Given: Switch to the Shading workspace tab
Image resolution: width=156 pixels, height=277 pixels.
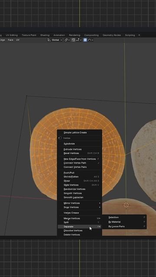Looking at the screenshot, I should pyautogui.click(x=45, y=35).
